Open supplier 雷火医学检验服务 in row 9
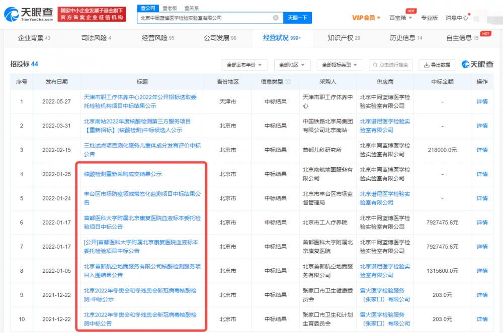The width and height of the screenshot is (503, 333). [x=385, y=295]
